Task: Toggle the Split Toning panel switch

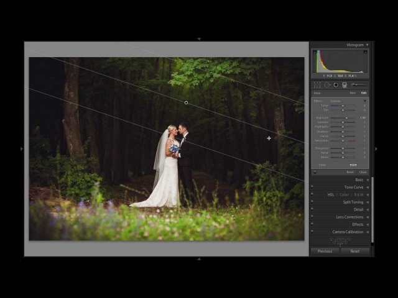Action: (x=312, y=201)
